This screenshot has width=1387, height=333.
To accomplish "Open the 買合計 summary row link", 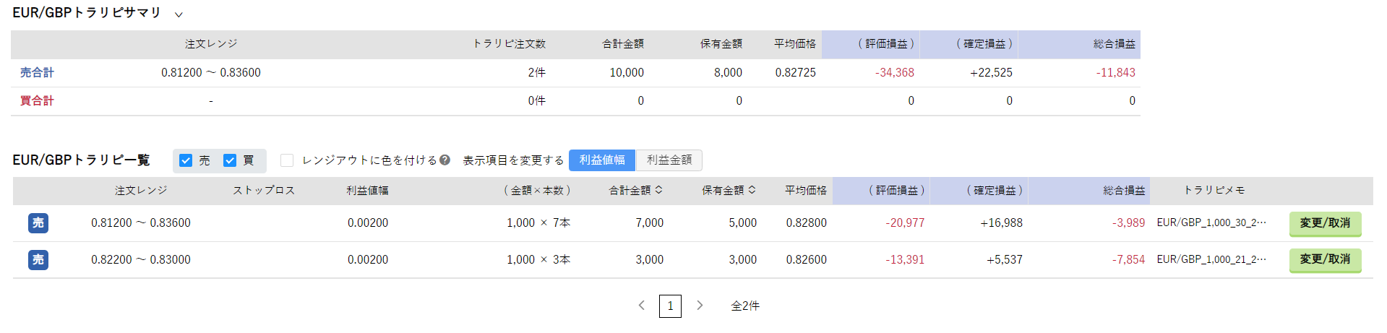I will pos(37,101).
